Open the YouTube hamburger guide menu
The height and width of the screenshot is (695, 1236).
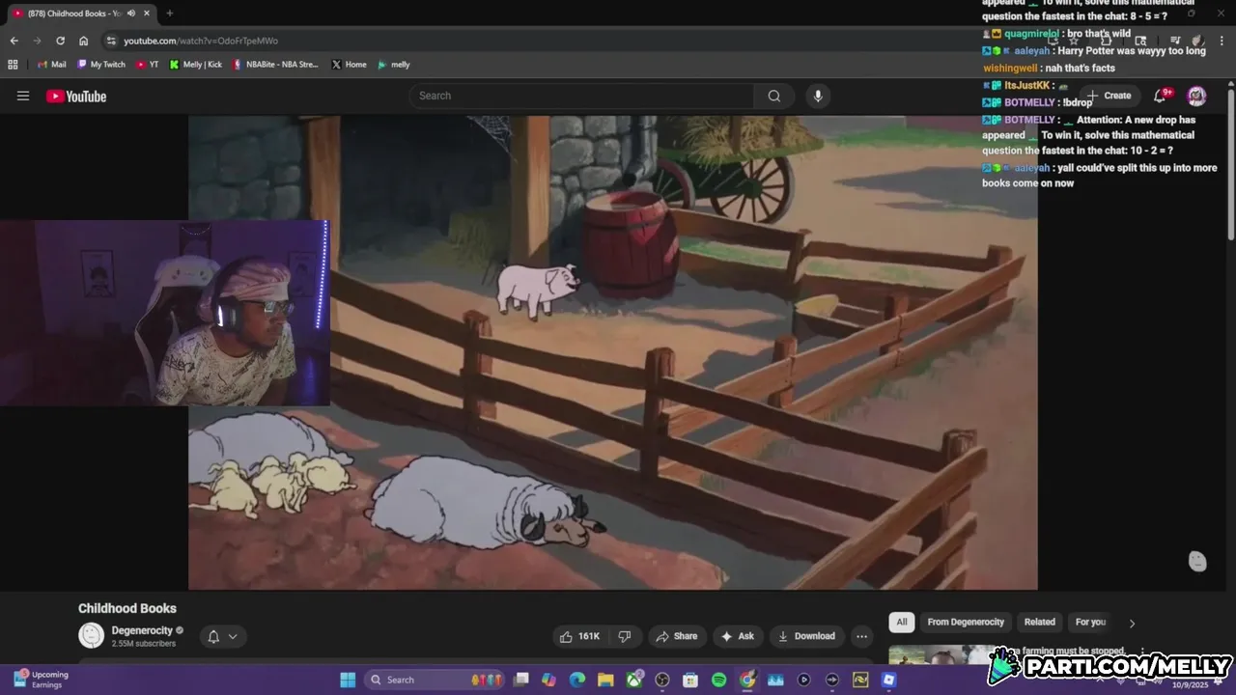23,96
